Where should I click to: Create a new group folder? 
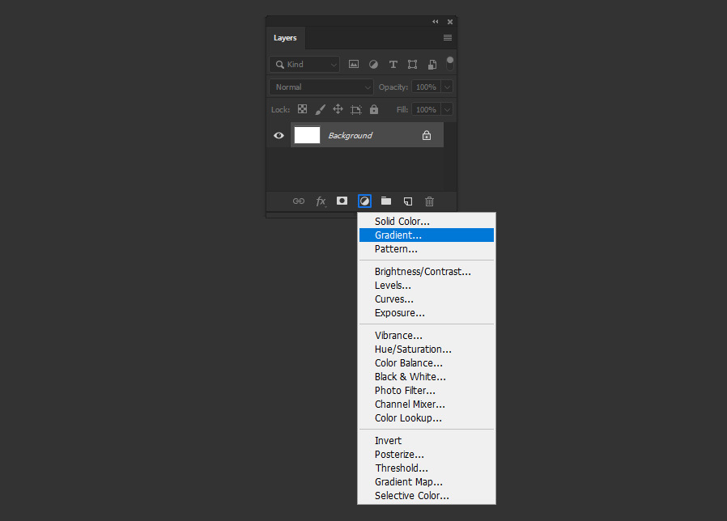tap(386, 201)
